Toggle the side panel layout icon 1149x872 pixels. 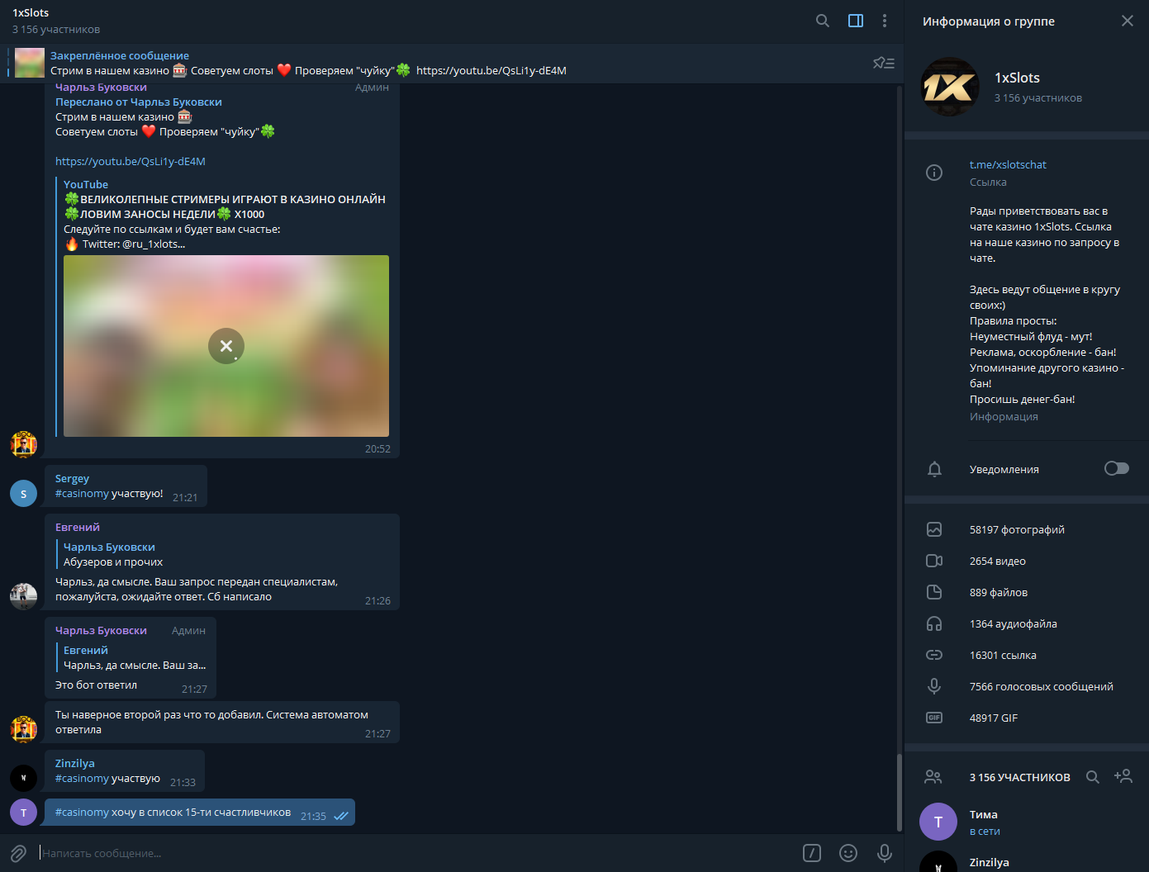pos(856,21)
